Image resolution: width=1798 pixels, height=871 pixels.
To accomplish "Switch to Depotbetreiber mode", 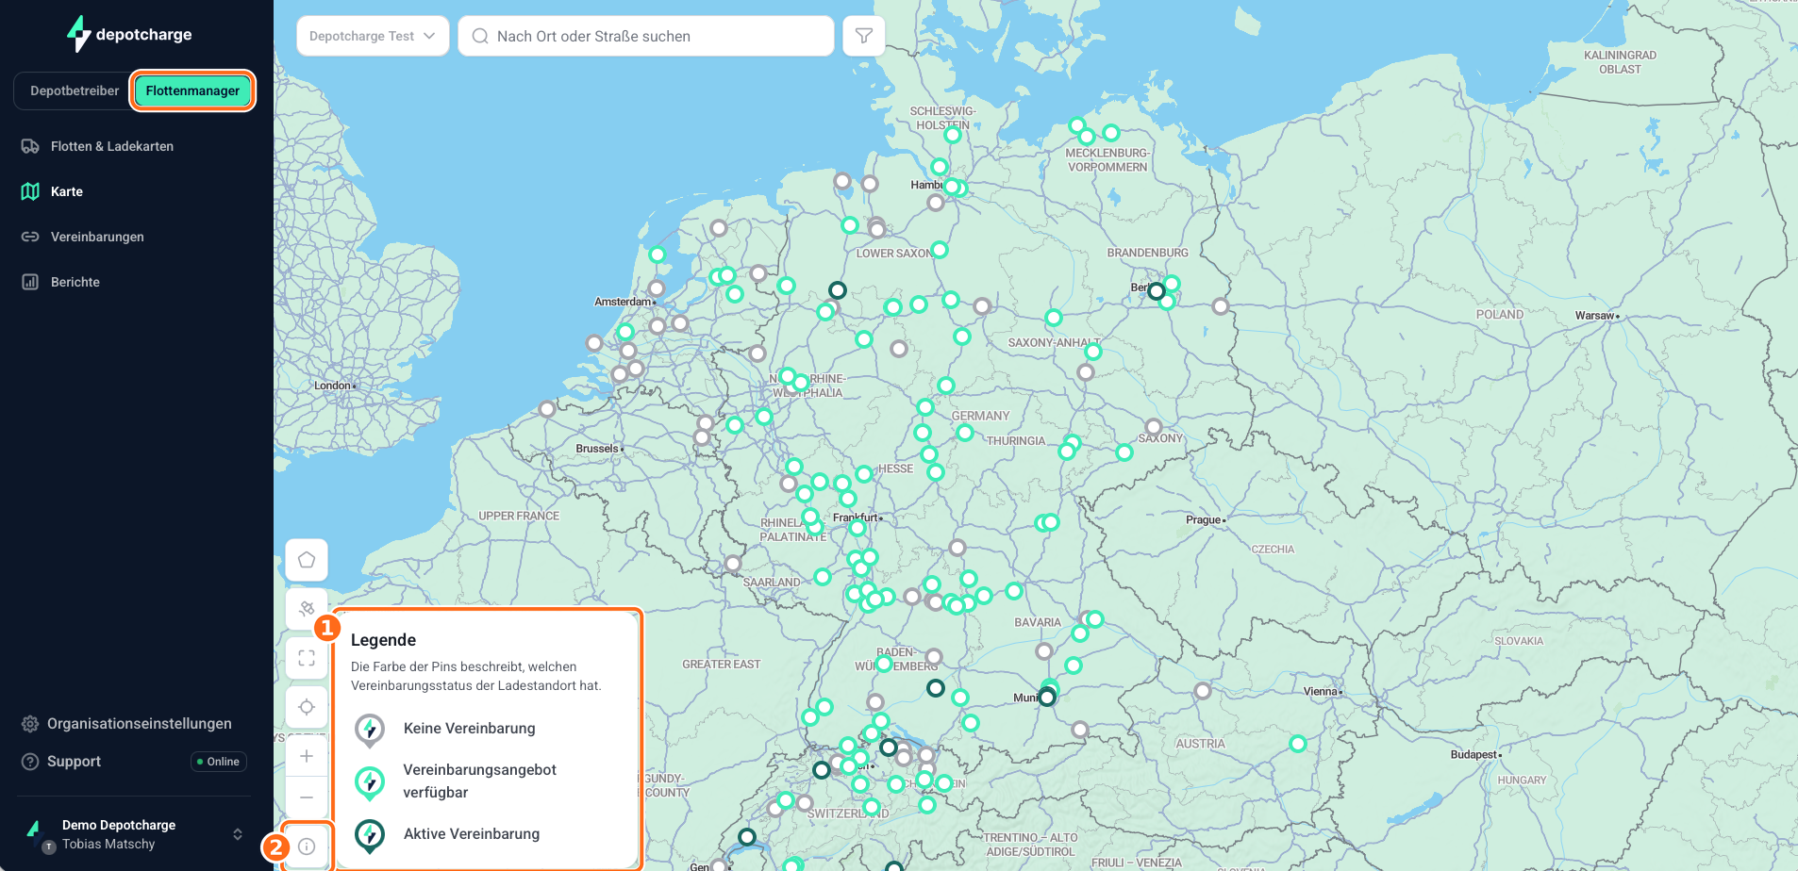I will [x=75, y=90].
